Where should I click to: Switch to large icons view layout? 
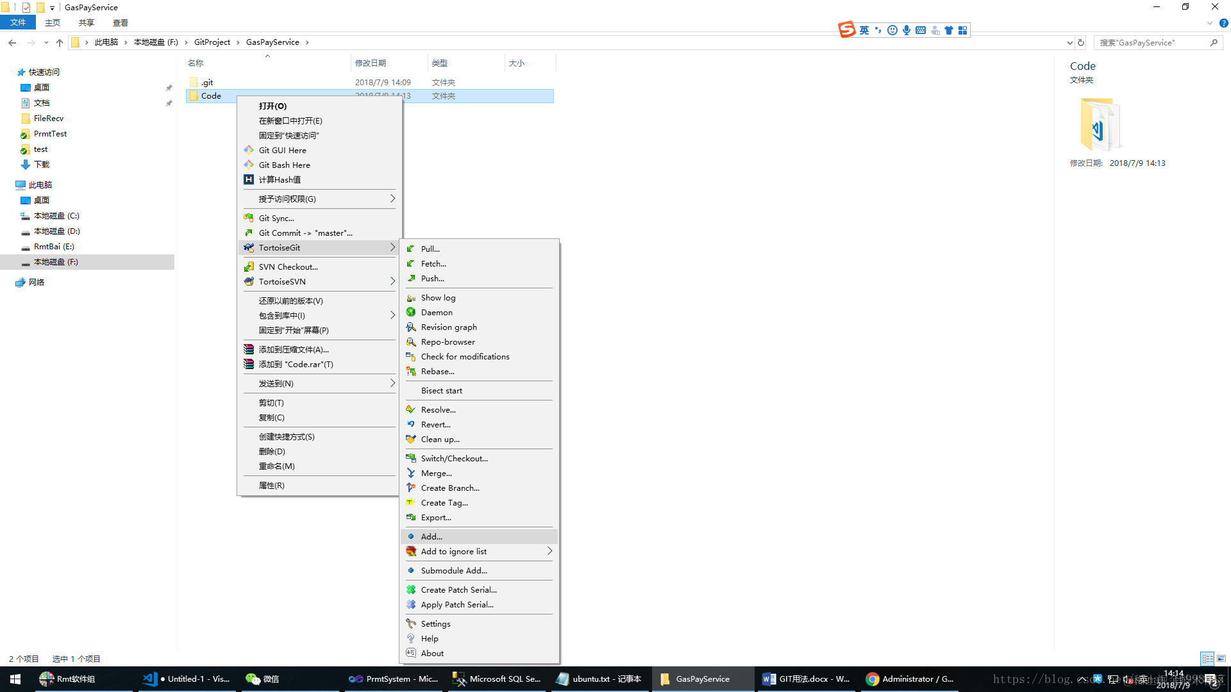[x=1221, y=659]
